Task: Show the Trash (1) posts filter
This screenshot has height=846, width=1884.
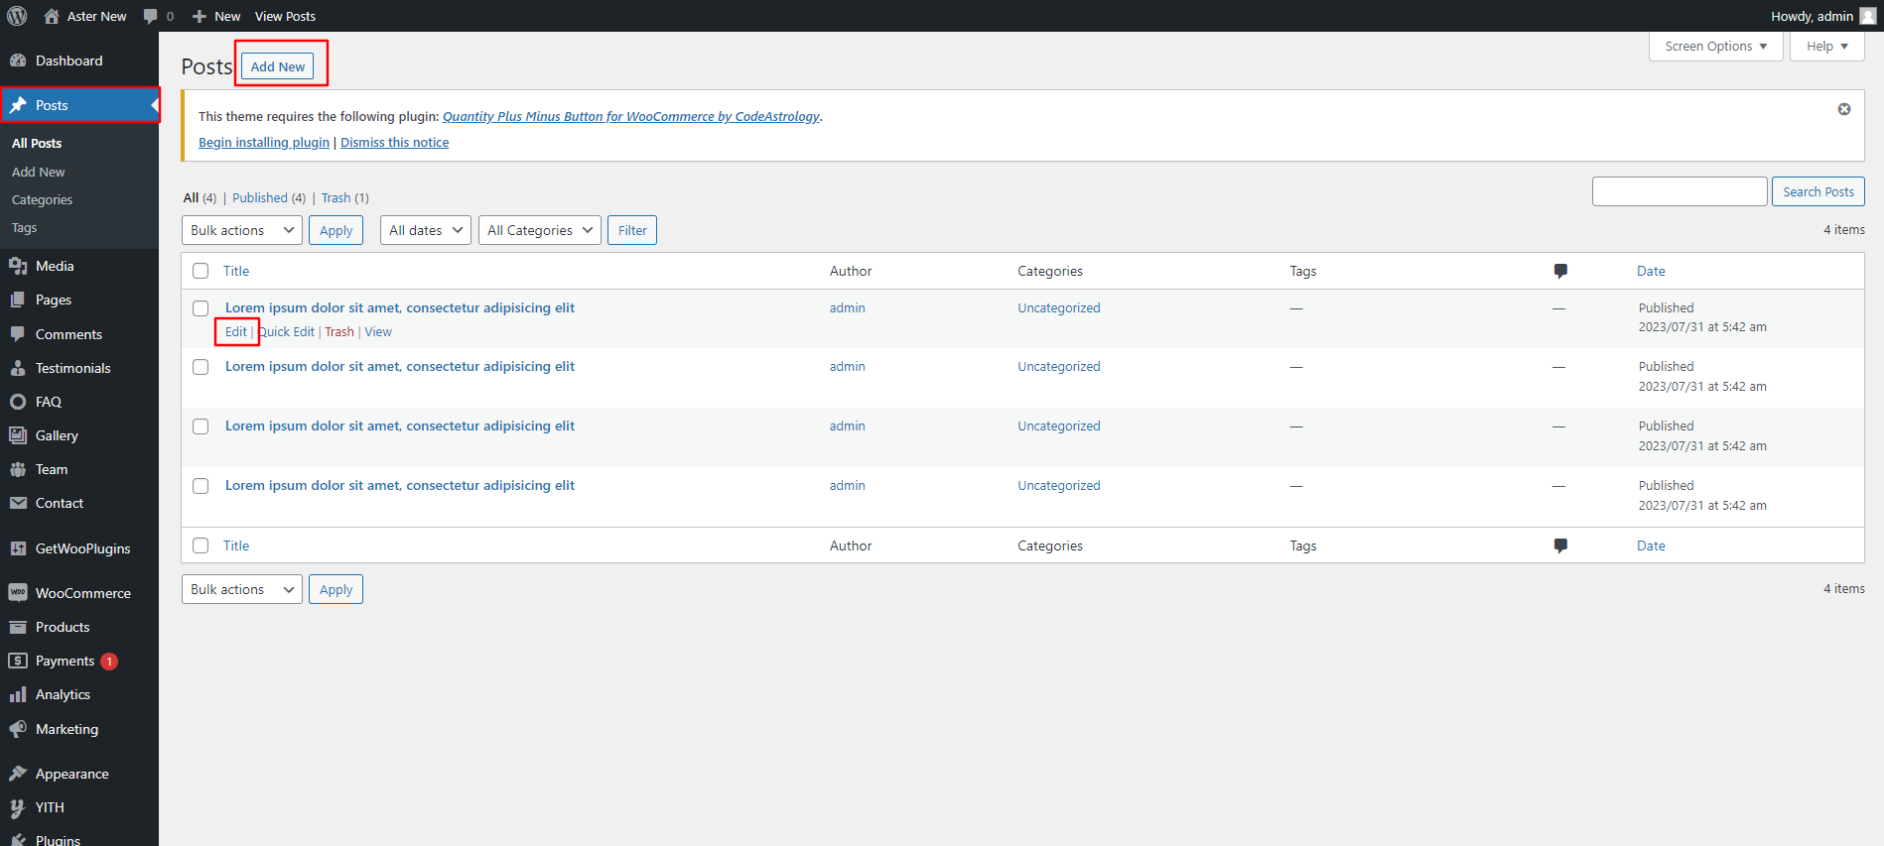Action: [345, 197]
